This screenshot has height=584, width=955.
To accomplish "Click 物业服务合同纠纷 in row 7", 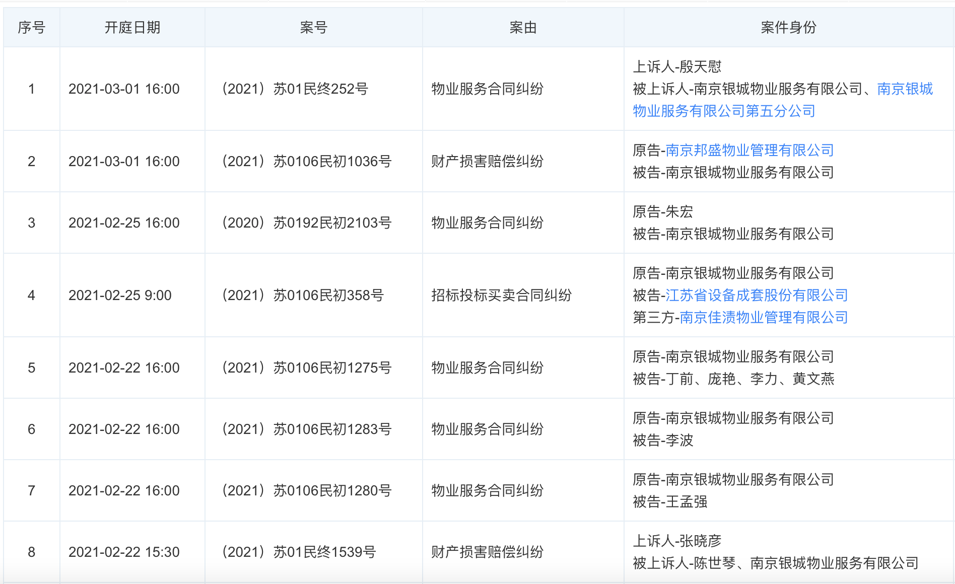I will (487, 490).
